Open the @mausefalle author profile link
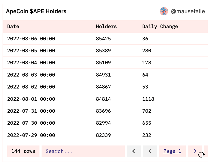The height and width of the screenshot is (165, 213). 188,11
